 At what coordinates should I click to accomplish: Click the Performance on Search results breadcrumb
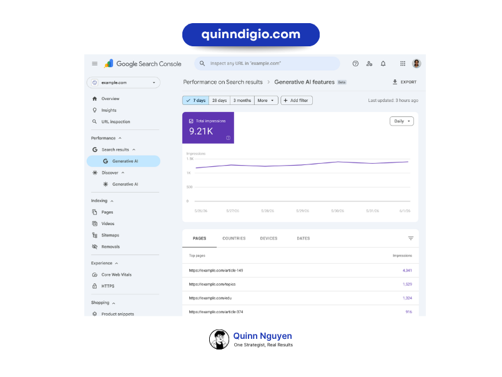point(223,82)
